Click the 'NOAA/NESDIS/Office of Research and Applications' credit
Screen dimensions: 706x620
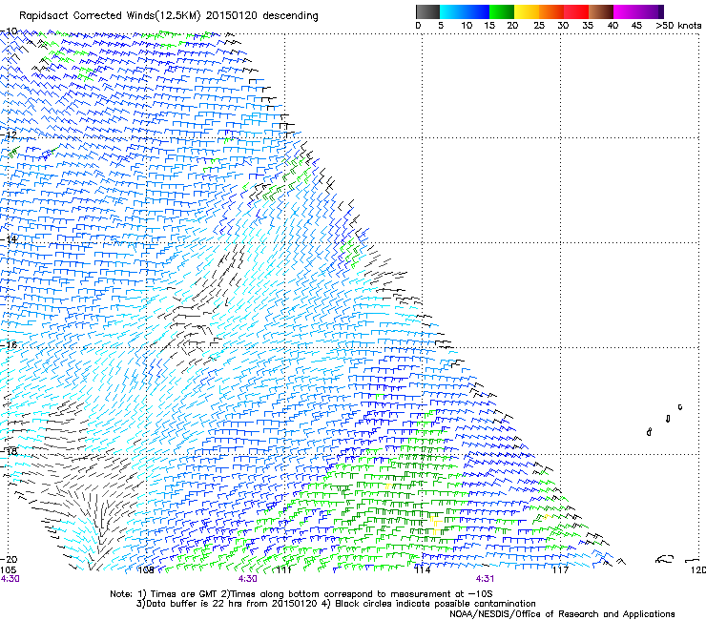(562, 614)
